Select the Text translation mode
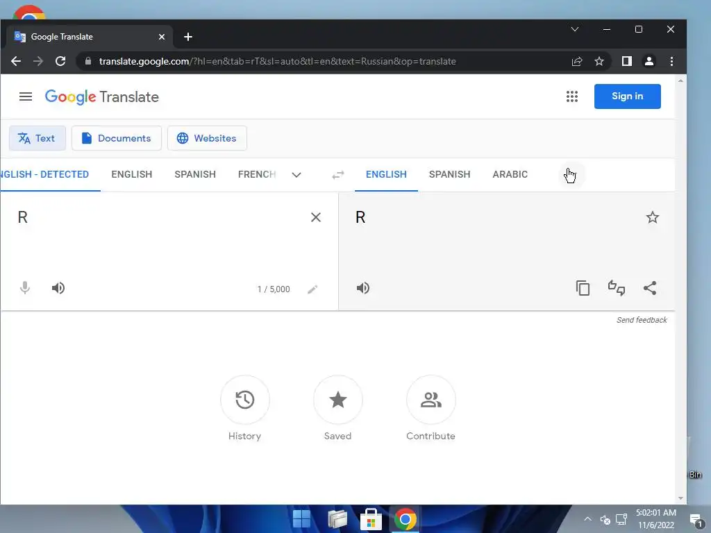Viewport: 711px width, 533px height. click(37, 138)
